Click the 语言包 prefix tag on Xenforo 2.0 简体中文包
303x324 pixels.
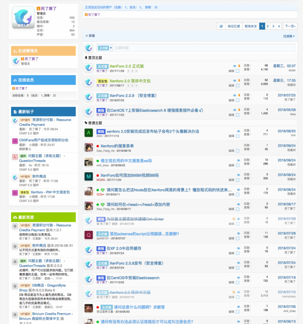(x=103, y=81)
